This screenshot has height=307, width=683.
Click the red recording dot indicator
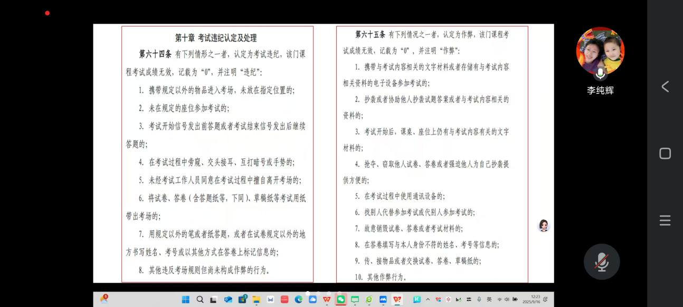48,13
